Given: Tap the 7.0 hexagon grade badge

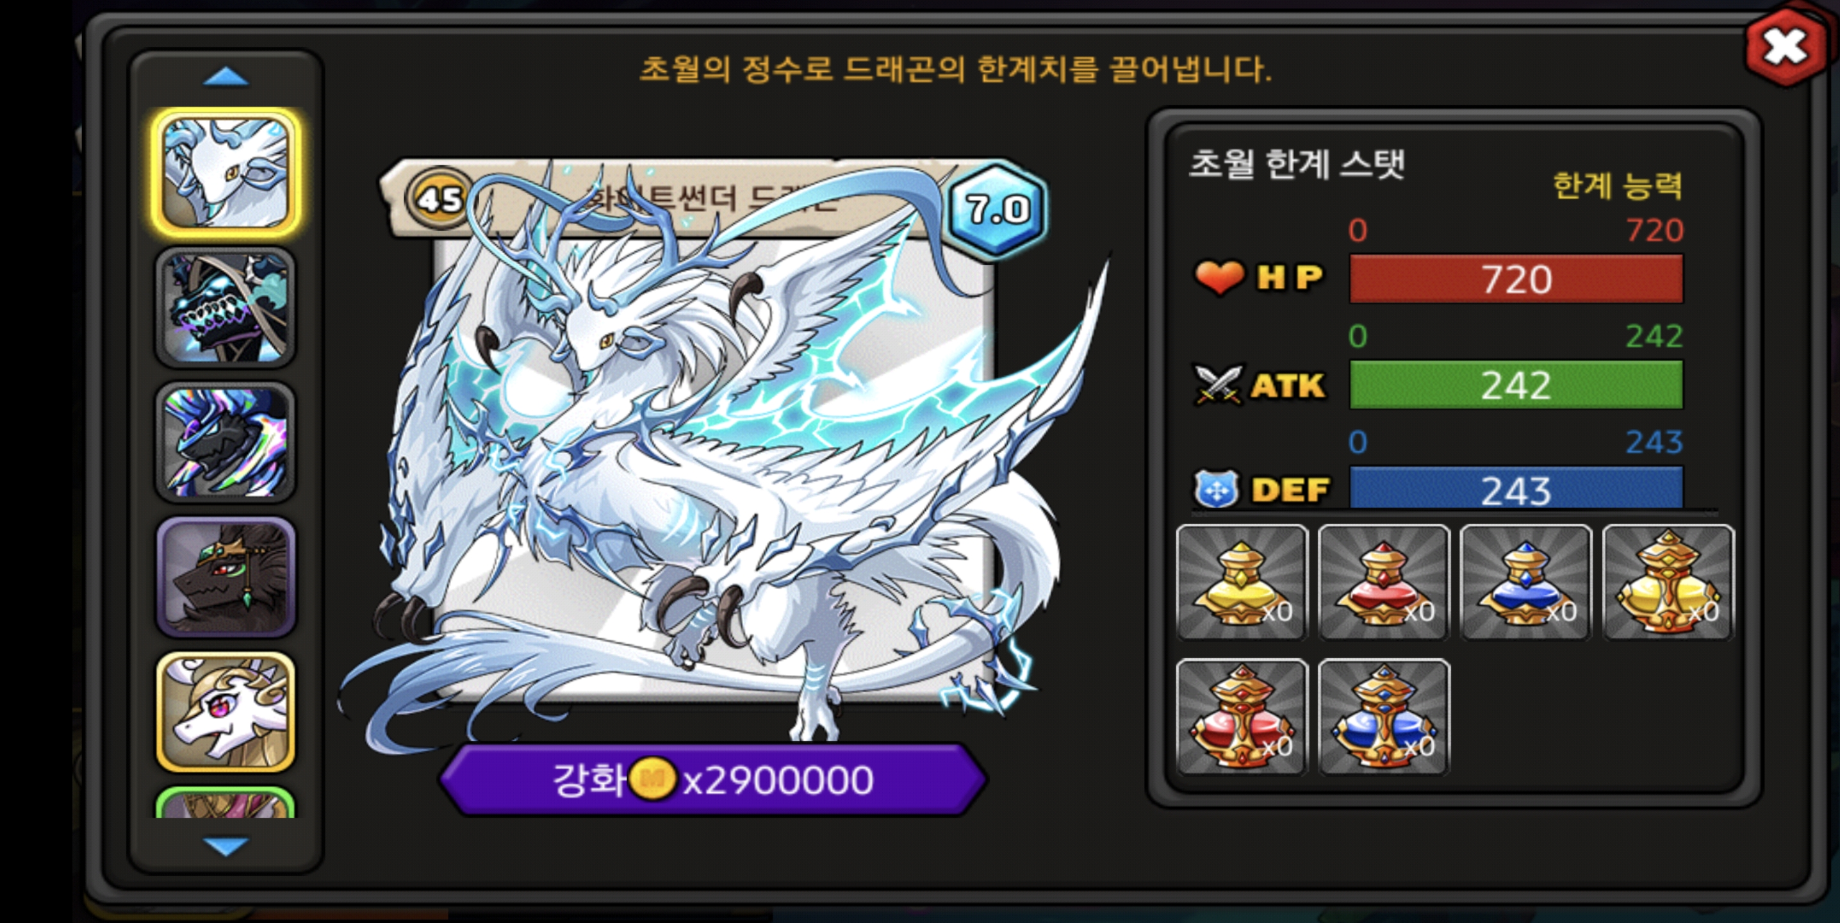Looking at the screenshot, I should pyautogui.click(x=997, y=210).
